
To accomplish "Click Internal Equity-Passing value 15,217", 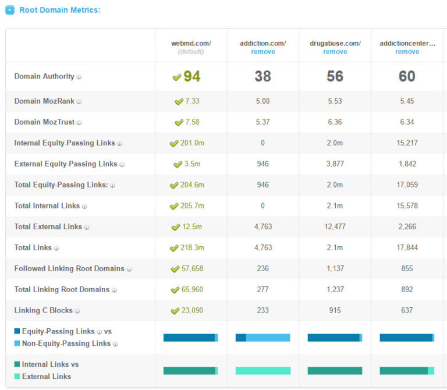I will [x=407, y=143].
